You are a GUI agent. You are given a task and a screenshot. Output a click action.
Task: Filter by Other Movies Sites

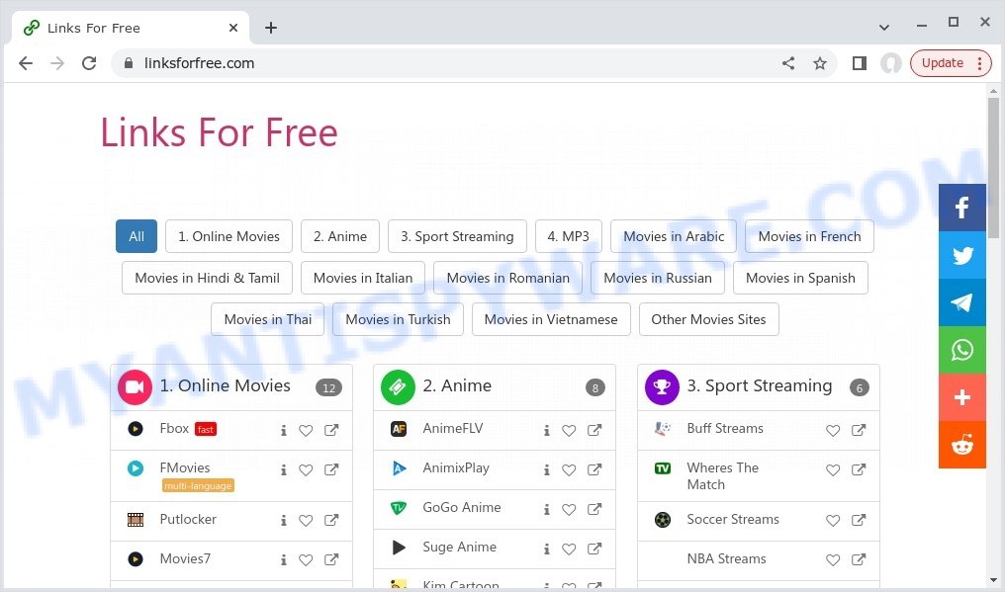pyautogui.click(x=709, y=319)
